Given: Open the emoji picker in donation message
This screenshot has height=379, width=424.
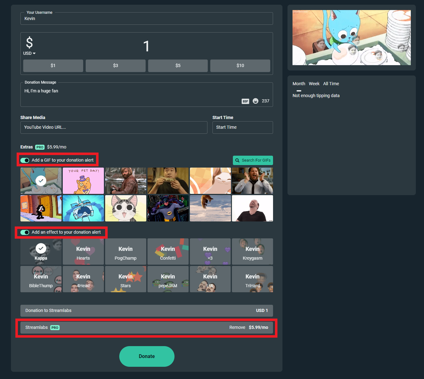Looking at the screenshot, I should (255, 101).
